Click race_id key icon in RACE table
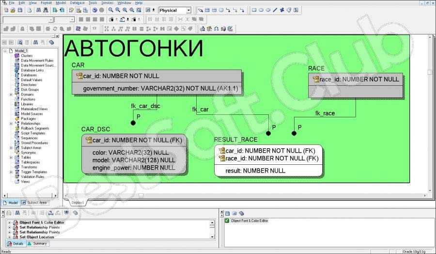This screenshot has width=436, height=254. point(316,79)
